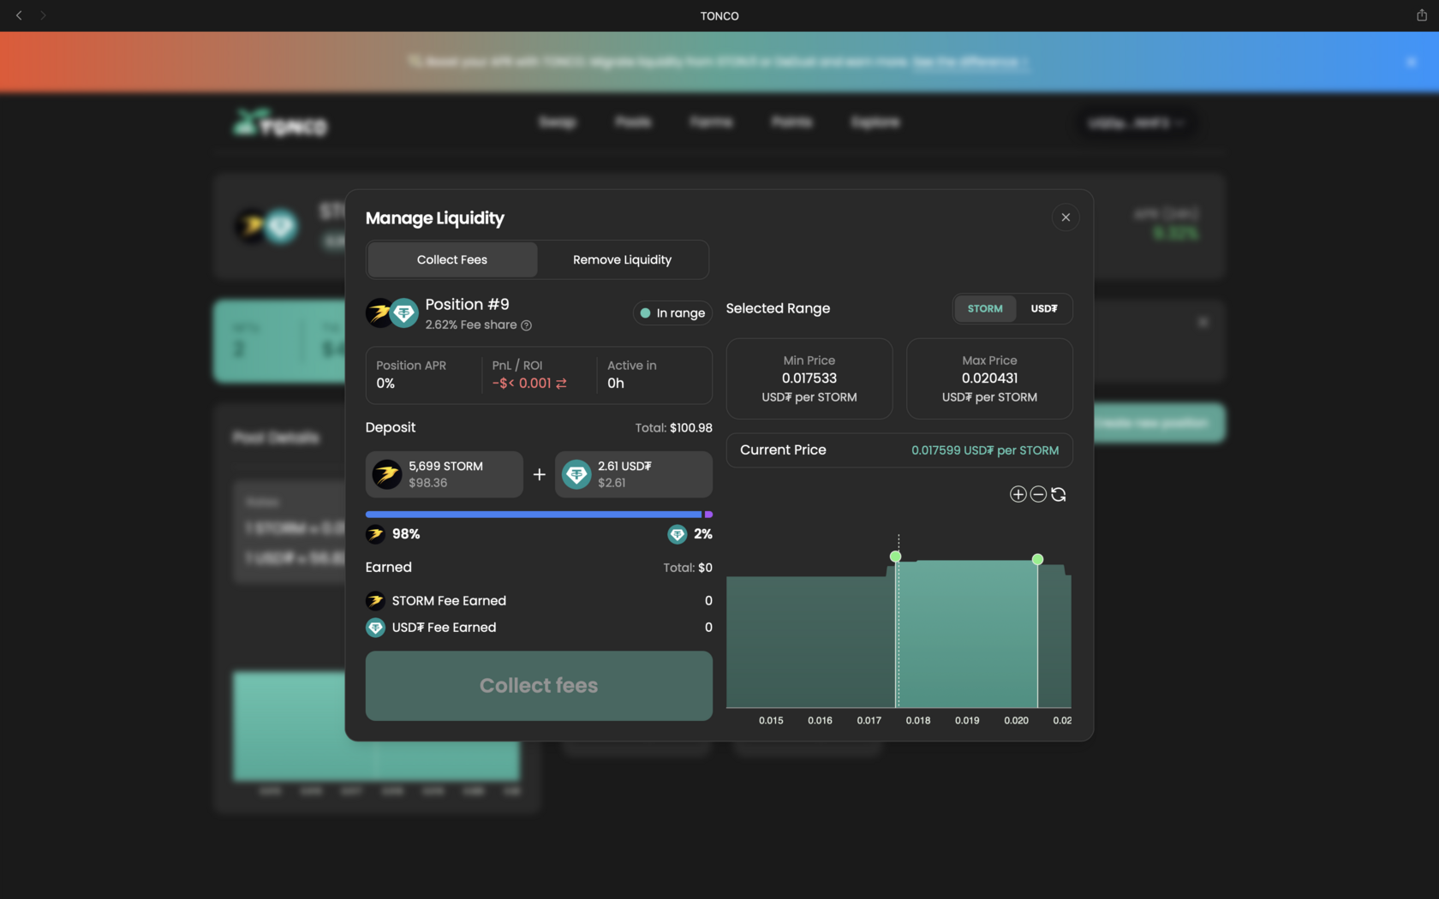This screenshot has width=1439, height=899.
Task: Toggle PnL / ROI swap arrows icon
Action: coord(561,384)
